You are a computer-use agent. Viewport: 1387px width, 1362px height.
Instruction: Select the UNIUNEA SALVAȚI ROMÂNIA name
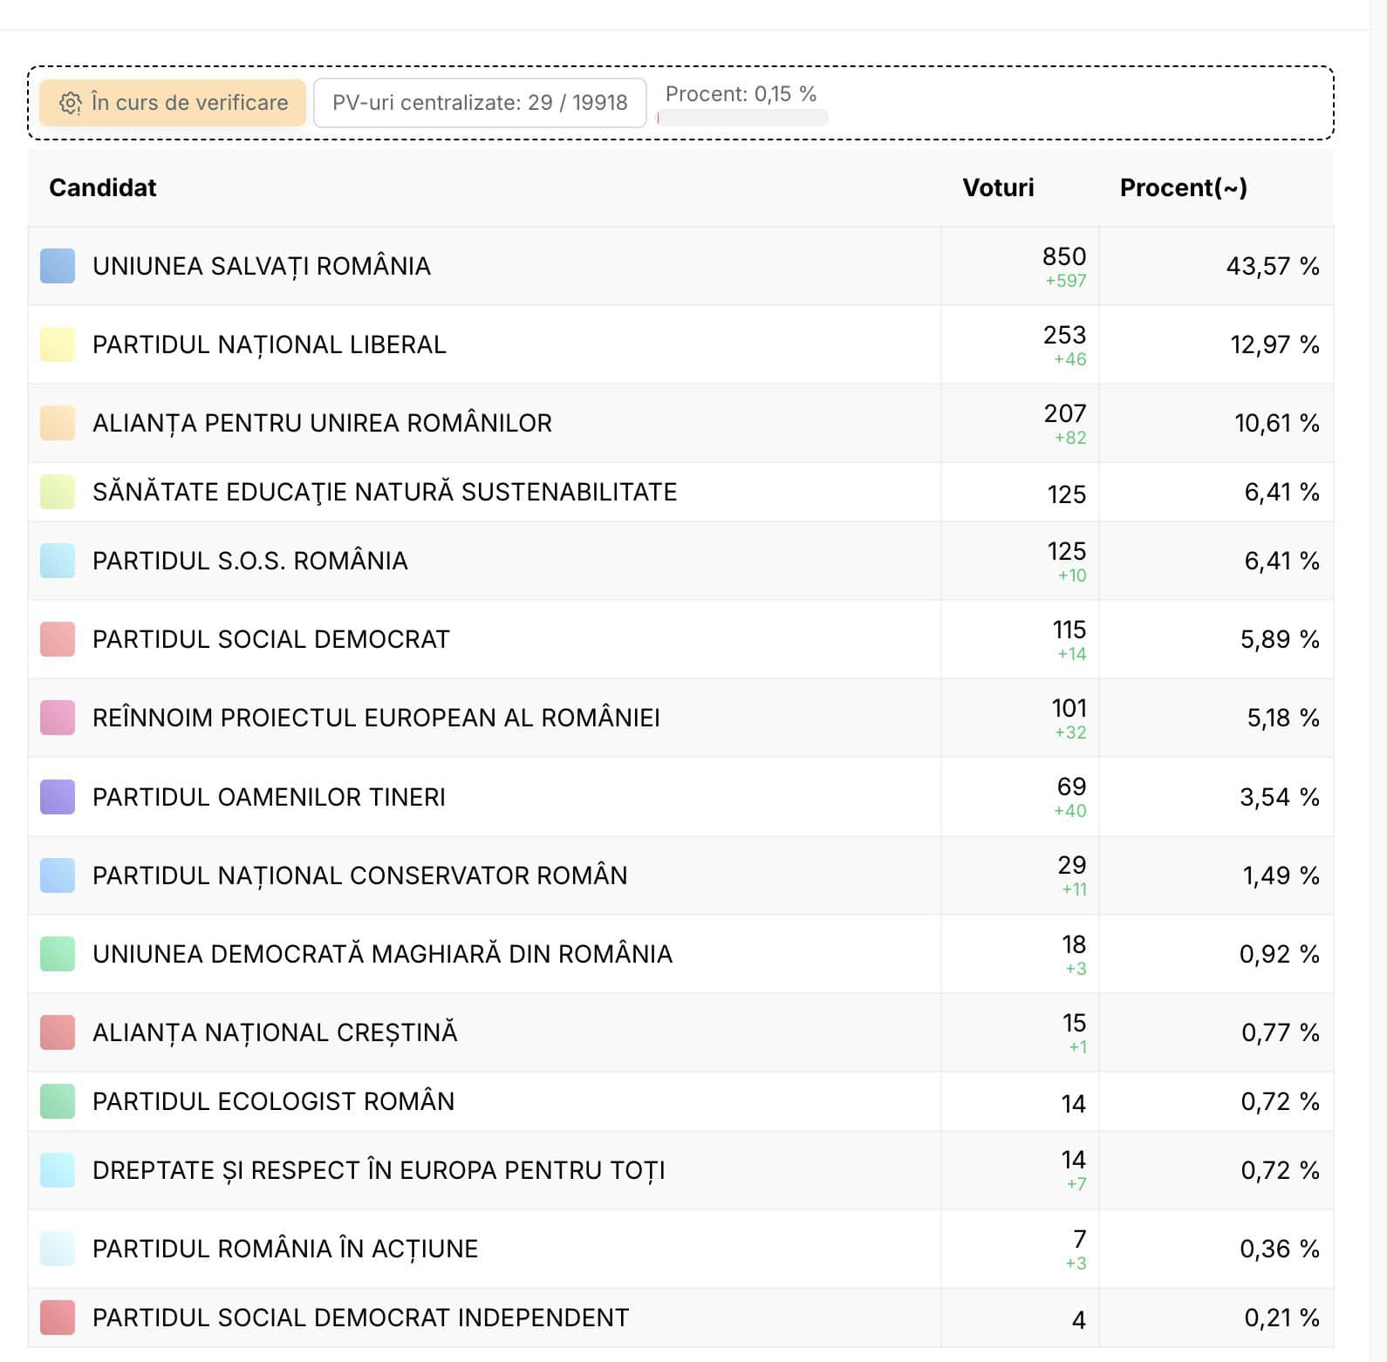tap(262, 266)
